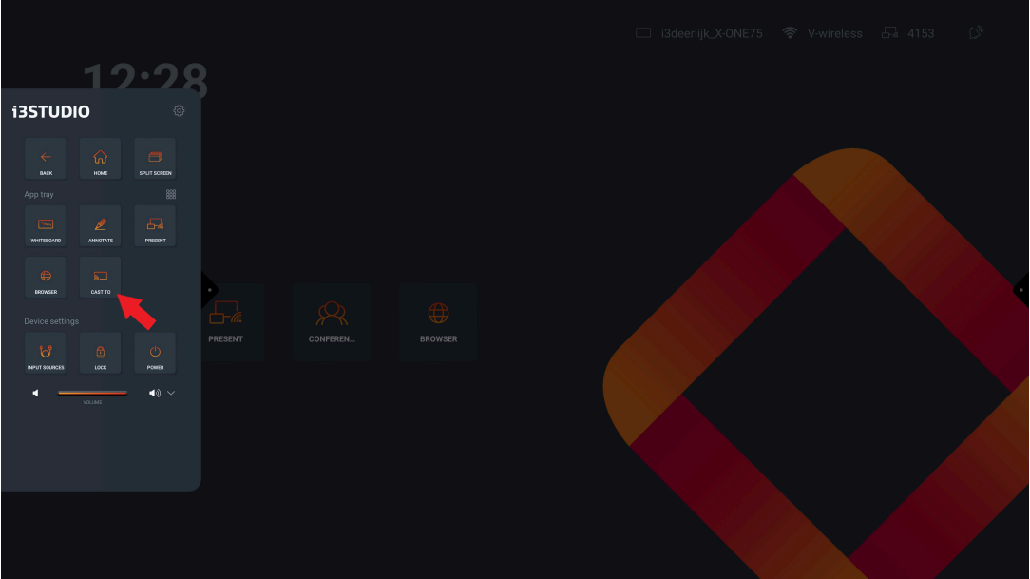Open i3STUDIO settings gear

pyautogui.click(x=179, y=111)
